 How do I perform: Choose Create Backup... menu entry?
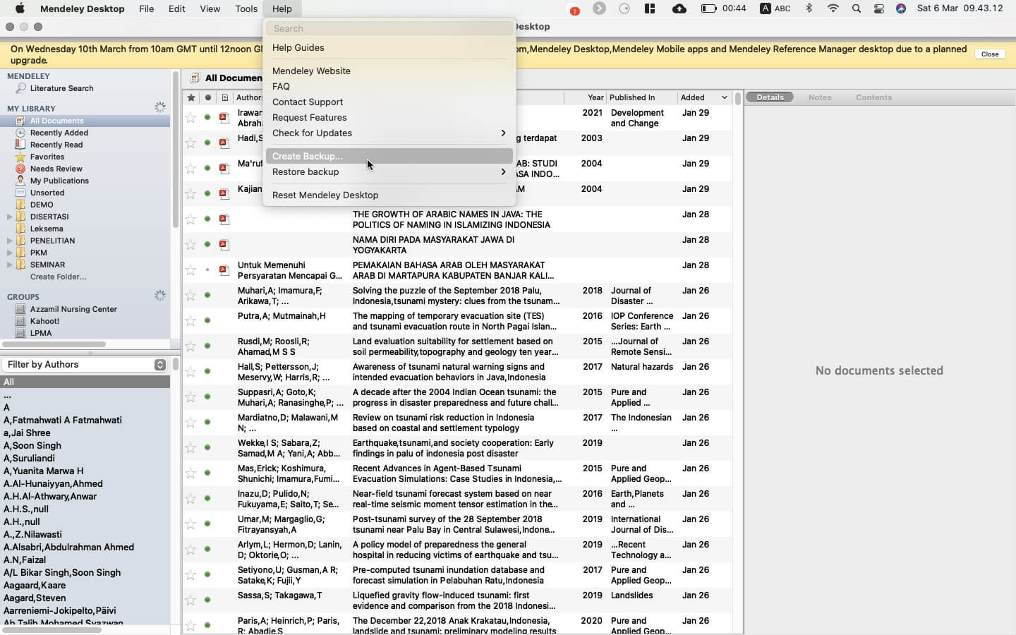[x=388, y=156]
